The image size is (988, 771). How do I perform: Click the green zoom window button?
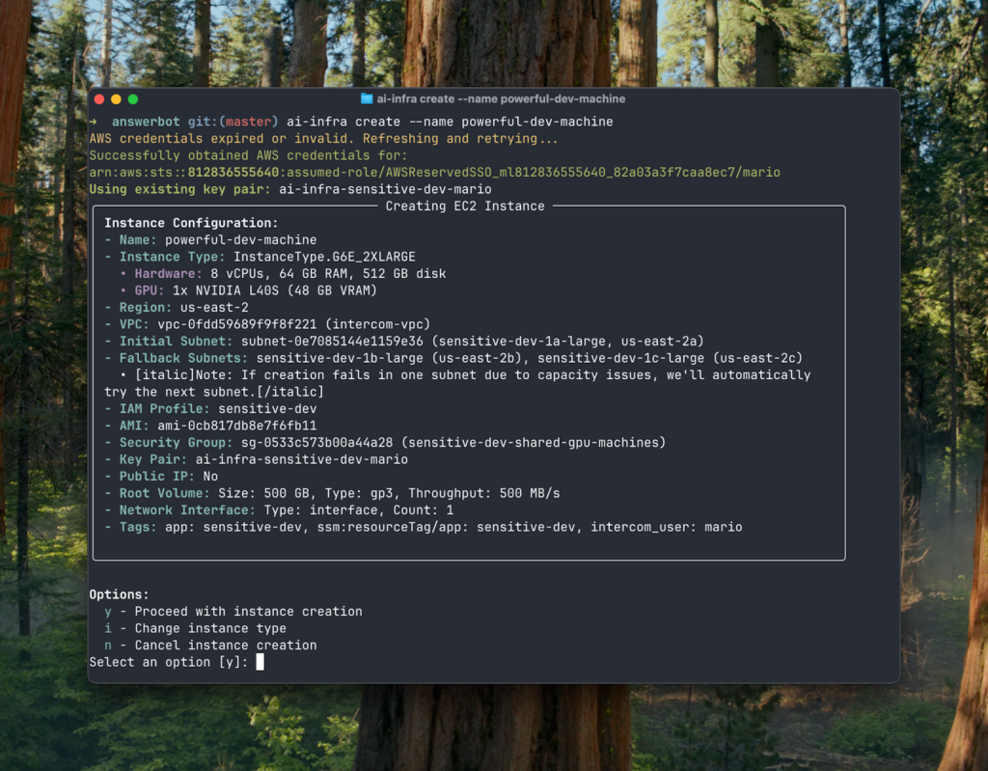pyautogui.click(x=133, y=99)
